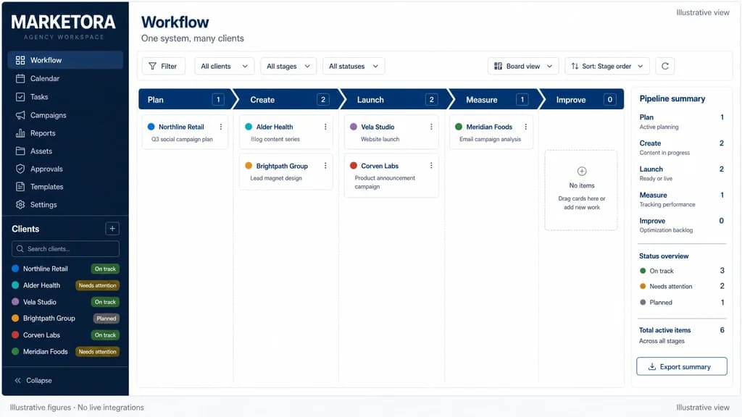This screenshot has height=417, width=742.
Task: Select the Improve stage header
Action: point(584,100)
